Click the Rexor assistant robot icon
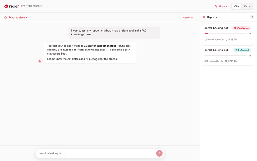257x161 pixels. point(6,18)
